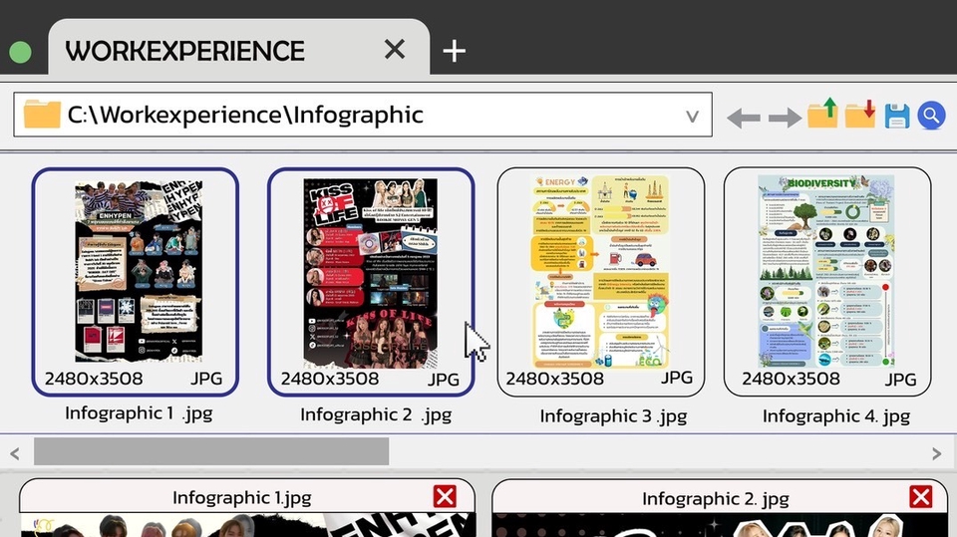The image size is (957, 537).
Task: Select the WORKEXPERIENCE tab
Action: [238, 47]
